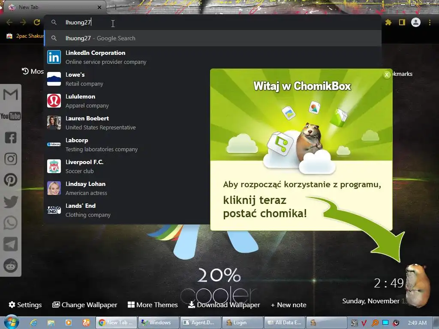Open the 2pac Shakur bookmark

[x=25, y=36]
